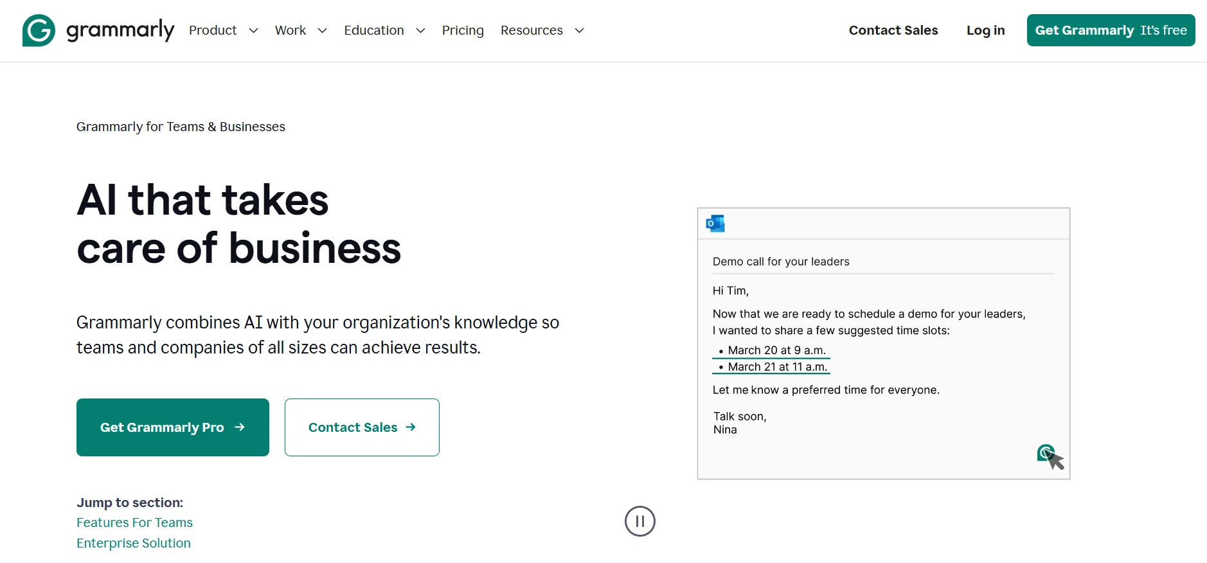Click the Get Grammarly Pro button

click(173, 427)
